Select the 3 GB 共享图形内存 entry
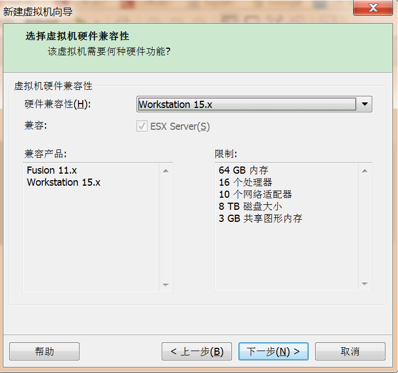This screenshot has width=398, height=373. tap(260, 219)
